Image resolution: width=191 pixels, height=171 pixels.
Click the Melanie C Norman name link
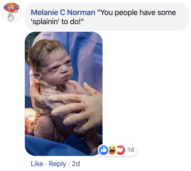point(63,12)
